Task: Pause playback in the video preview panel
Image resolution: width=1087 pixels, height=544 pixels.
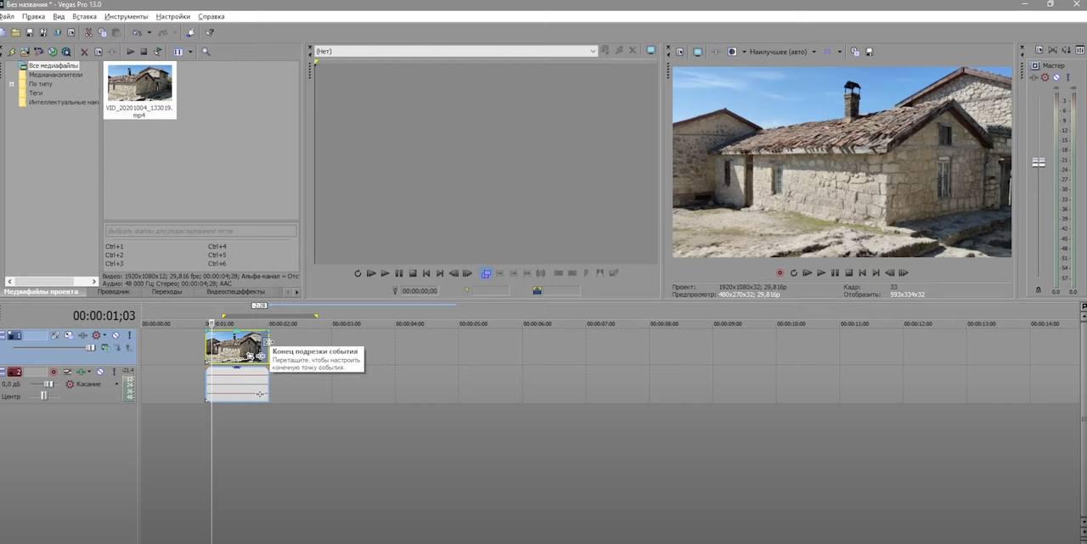Action: (x=835, y=273)
